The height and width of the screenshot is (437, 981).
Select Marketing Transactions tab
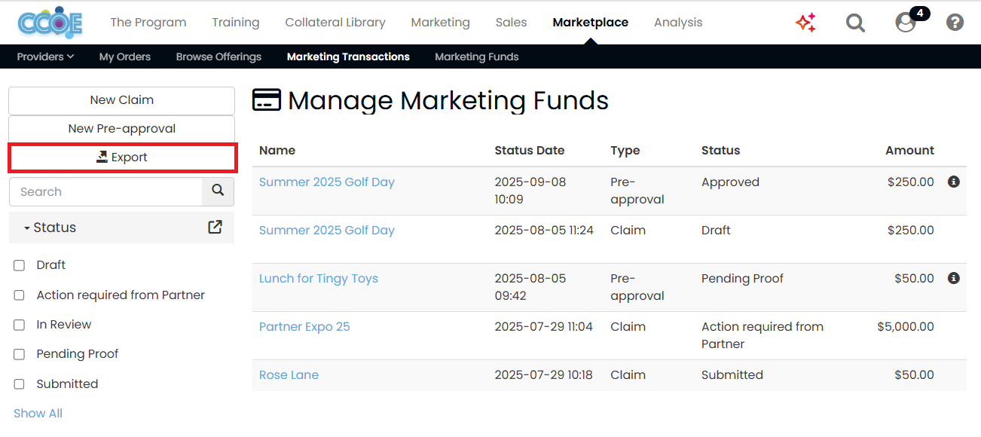click(348, 57)
